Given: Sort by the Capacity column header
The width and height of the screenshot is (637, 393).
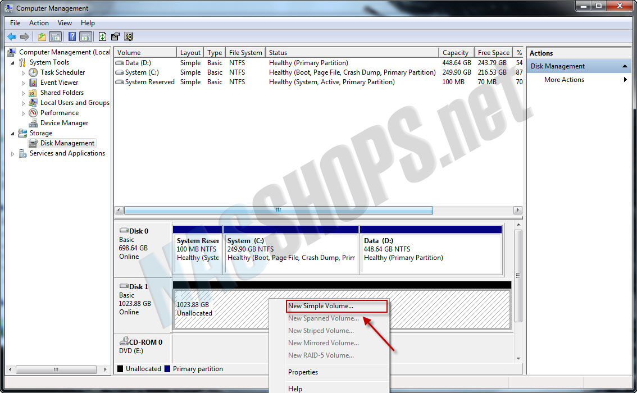Looking at the screenshot, I should tap(456, 52).
